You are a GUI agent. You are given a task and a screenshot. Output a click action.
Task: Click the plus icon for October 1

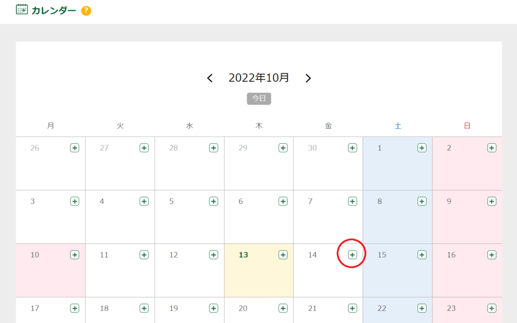click(x=422, y=148)
